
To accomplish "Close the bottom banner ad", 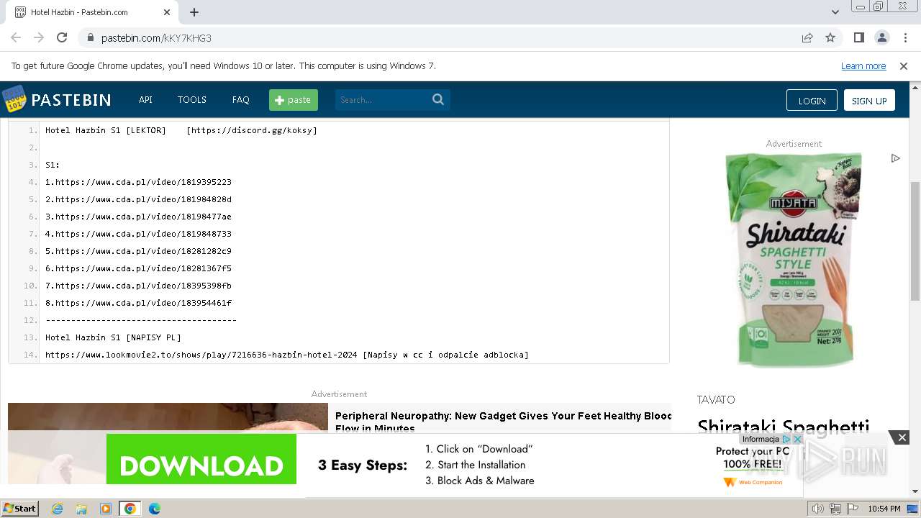I will 902,437.
